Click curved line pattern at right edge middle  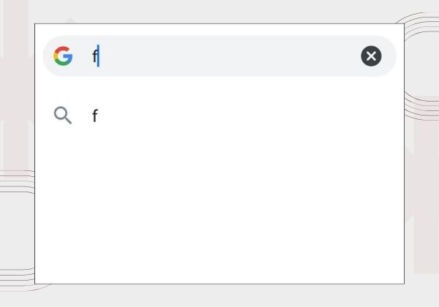click(421, 106)
